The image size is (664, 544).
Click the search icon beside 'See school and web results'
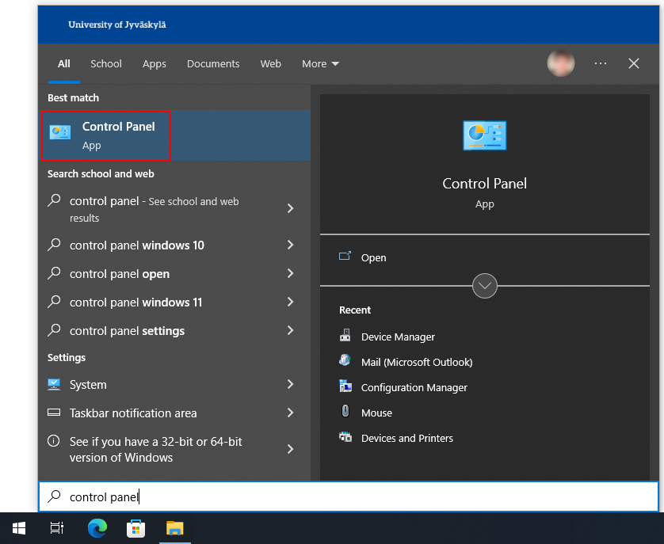click(x=54, y=200)
